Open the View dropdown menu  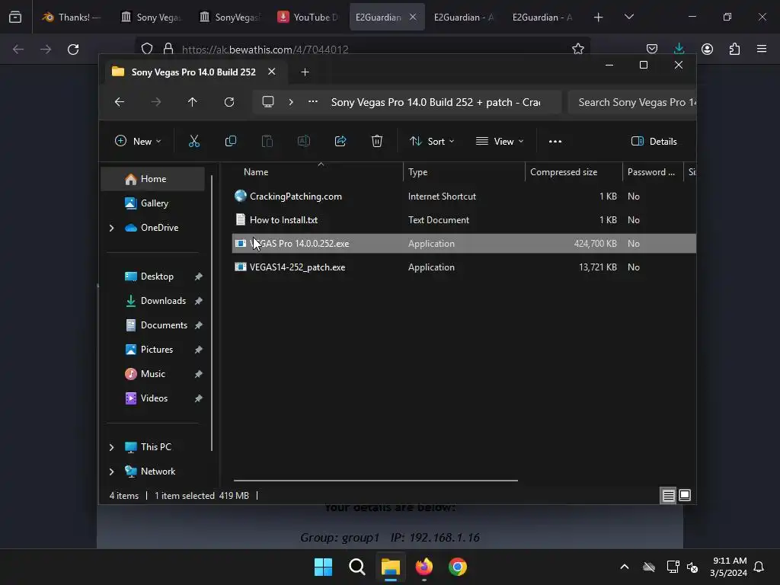tap(500, 141)
